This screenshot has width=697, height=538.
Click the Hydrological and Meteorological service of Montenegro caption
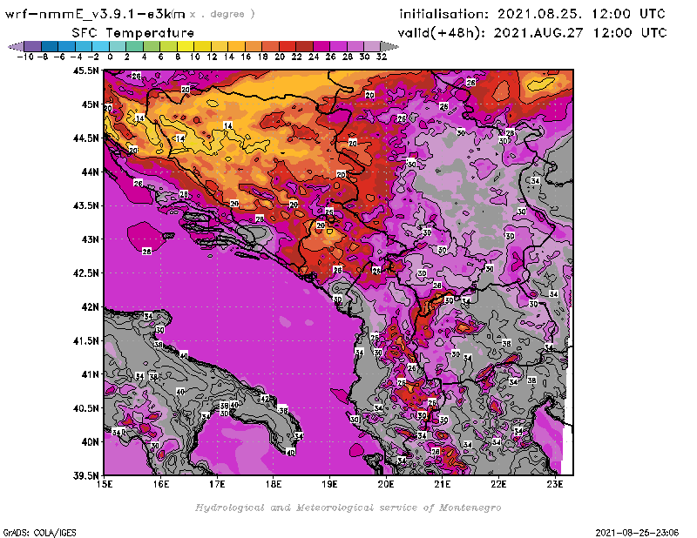(x=348, y=508)
